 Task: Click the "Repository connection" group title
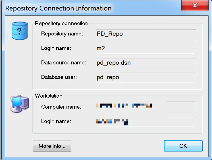pos(61,24)
